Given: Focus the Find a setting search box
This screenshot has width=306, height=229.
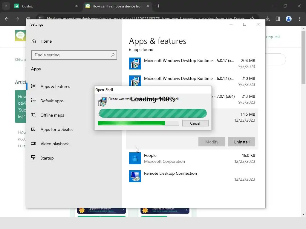Looking at the screenshot, I should [74, 55].
